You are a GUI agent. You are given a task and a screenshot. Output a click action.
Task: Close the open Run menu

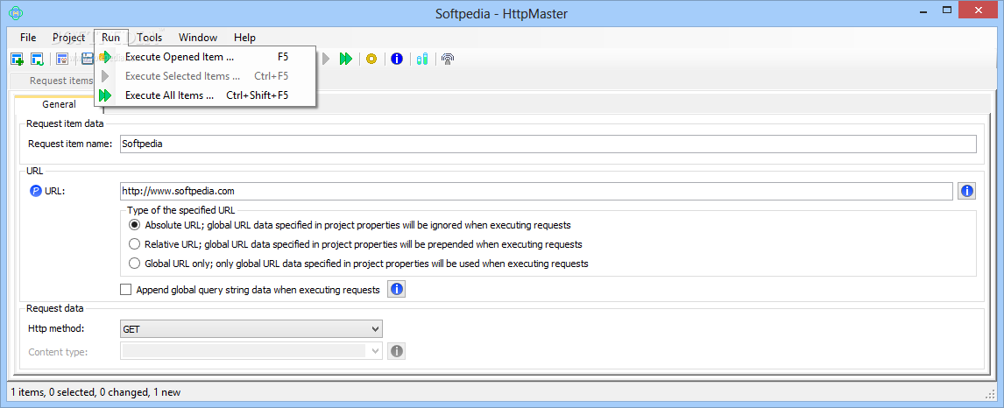(x=110, y=37)
